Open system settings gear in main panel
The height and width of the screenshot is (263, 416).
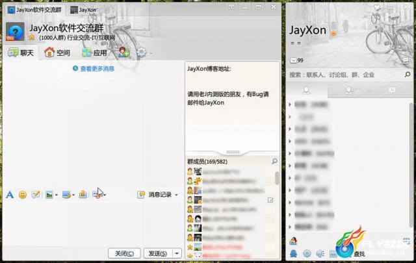coord(307,254)
